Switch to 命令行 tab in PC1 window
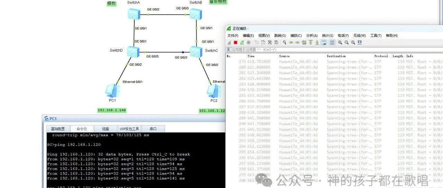This screenshot has width=443, height=188. click(x=82, y=129)
